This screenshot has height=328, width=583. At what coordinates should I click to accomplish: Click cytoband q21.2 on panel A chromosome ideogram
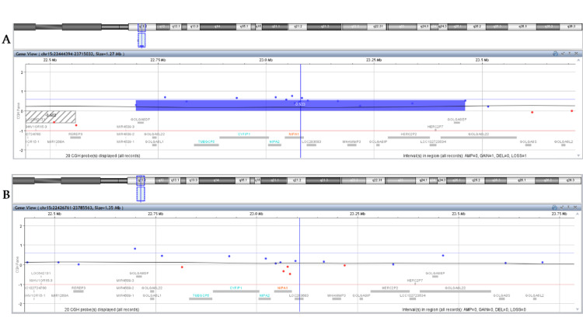tap(298, 26)
